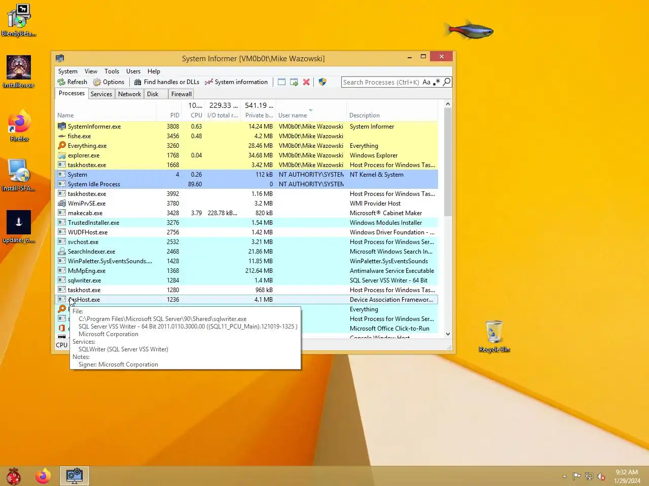The width and height of the screenshot is (649, 486).
Task: Click Firefox in the taskbar
Action: click(x=43, y=476)
